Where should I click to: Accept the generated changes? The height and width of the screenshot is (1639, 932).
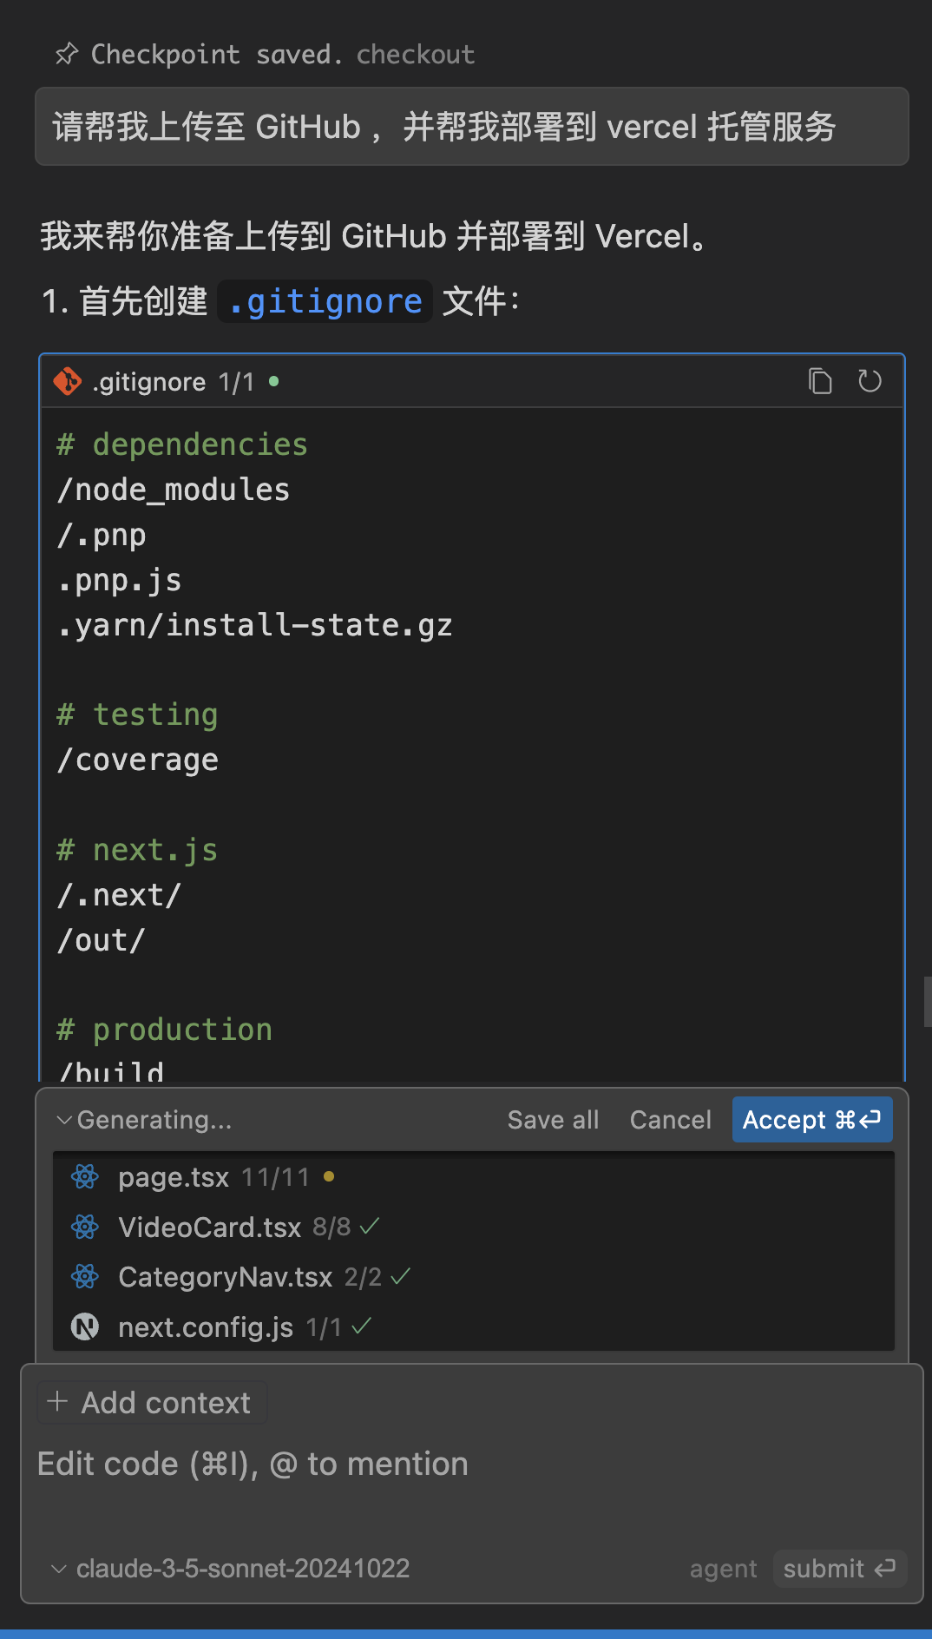pyautogui.click(x=811, y=1120)
